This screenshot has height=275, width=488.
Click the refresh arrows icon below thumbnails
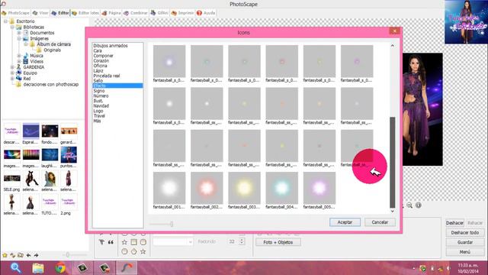12,255
